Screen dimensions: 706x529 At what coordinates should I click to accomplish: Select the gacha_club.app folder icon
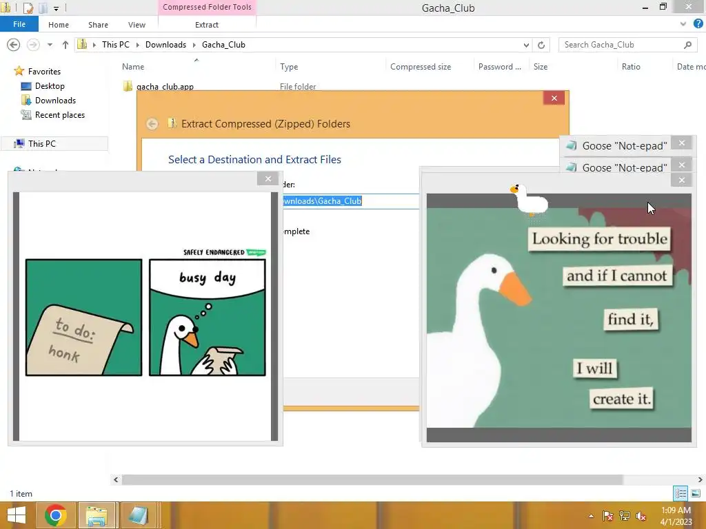(x=128, y=85)
